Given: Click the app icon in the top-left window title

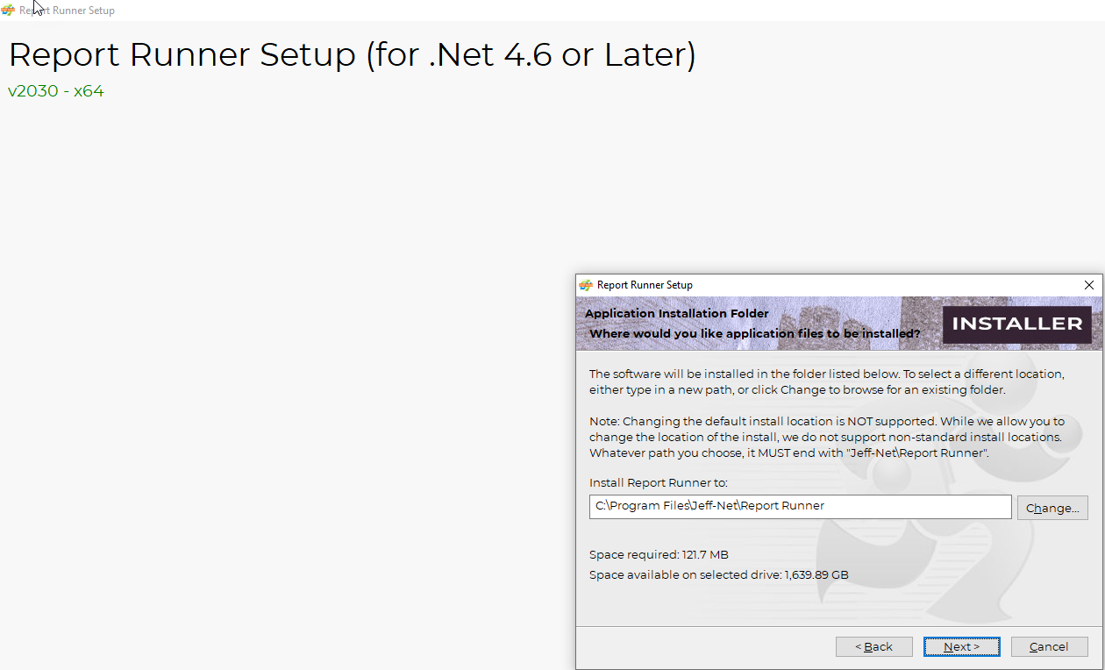Looking at the screenshot, I should [x=9, y=11].
